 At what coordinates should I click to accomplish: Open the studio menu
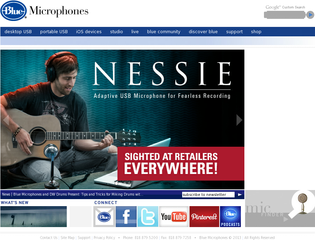point(116,32)
